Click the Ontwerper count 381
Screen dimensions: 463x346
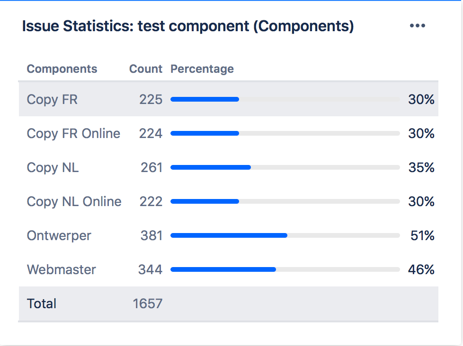pos(151,235)
